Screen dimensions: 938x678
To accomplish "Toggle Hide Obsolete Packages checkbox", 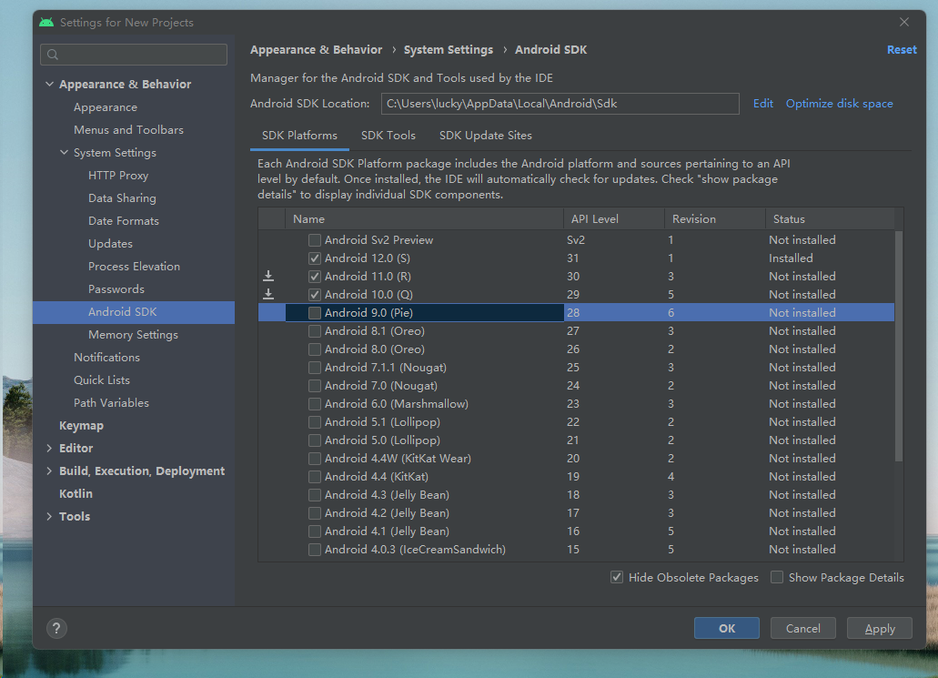I will 617,578.
